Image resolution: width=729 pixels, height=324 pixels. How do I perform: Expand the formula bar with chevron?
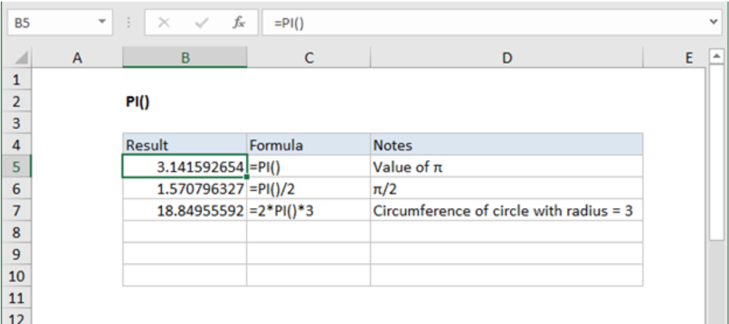[715, 23]
